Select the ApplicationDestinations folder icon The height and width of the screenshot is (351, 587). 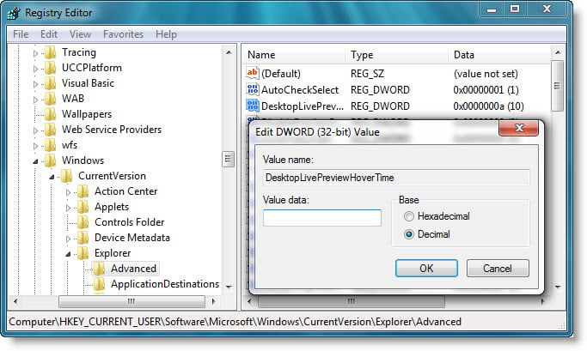coord(99,284)
